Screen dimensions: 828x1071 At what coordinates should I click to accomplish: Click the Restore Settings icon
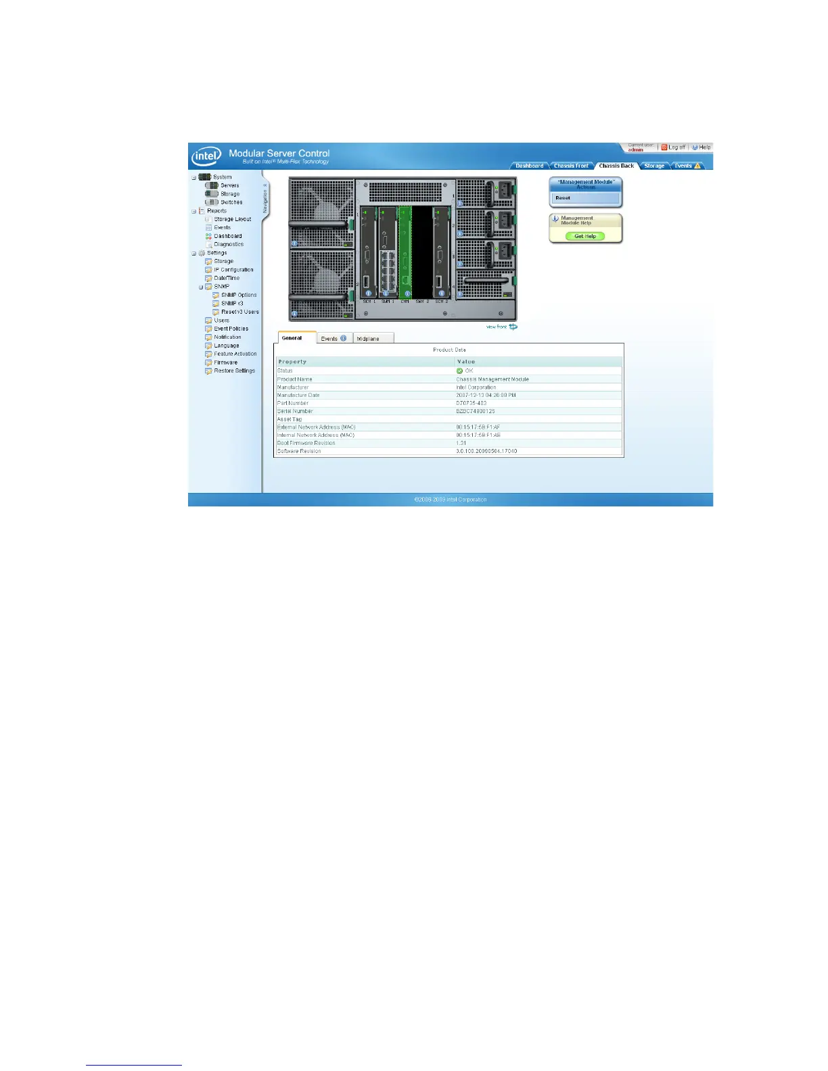pos(208,371)
